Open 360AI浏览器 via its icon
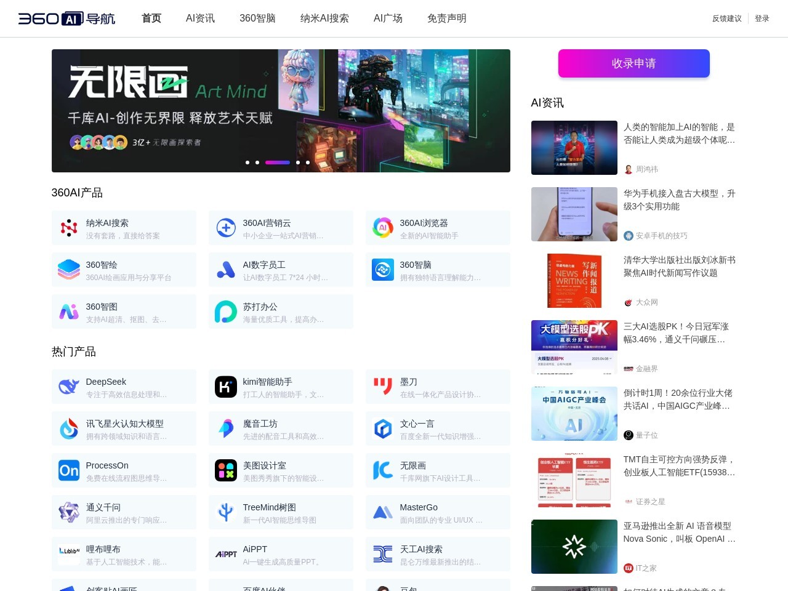This screenshot has width=788, height=591. pyautogui.click(x=382, y=228)
